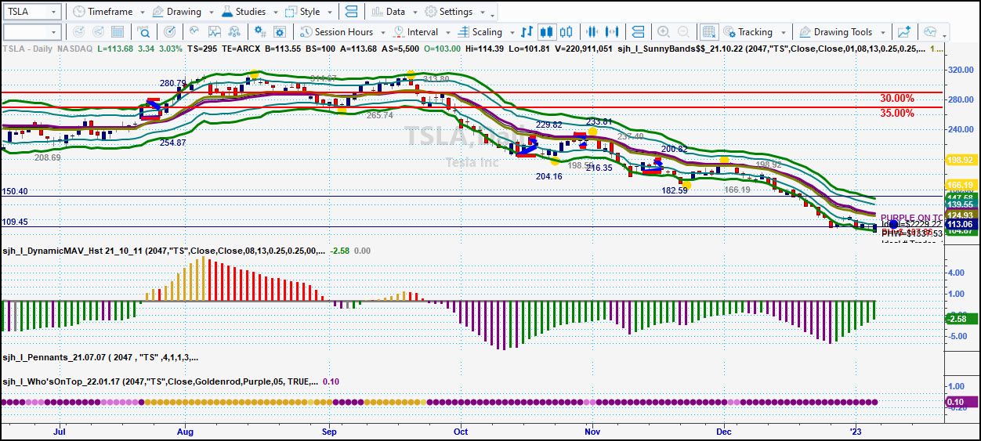The image size is (981, 441).
Task: Click the 182.59 price annotation
Action: pyautogui.click(x=675, y=190)
